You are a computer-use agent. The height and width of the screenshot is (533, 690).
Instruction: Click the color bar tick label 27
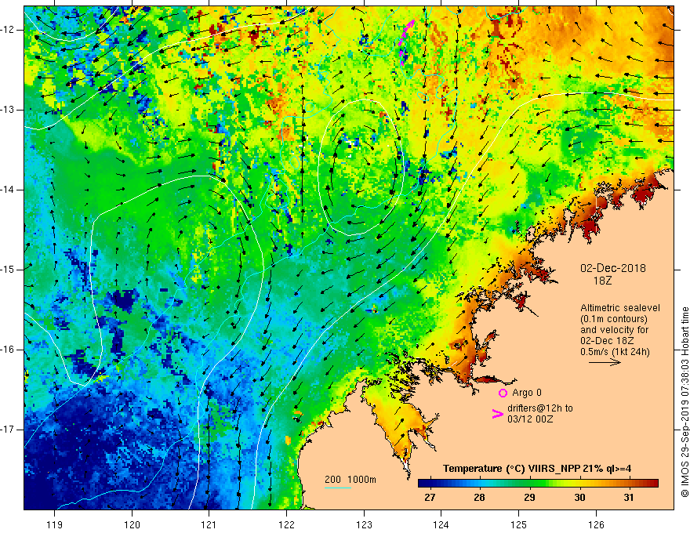pos(430,498)
